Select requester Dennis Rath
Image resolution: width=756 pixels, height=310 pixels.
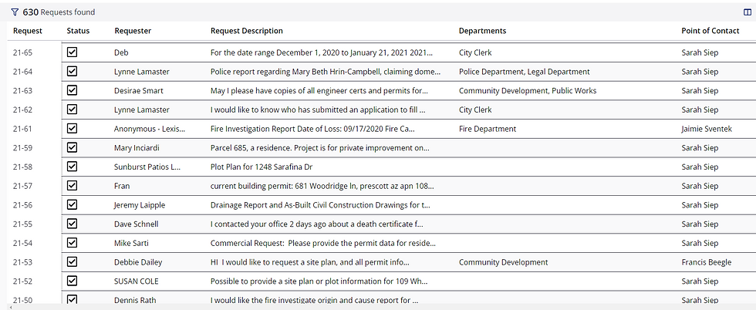coord(135,300)
